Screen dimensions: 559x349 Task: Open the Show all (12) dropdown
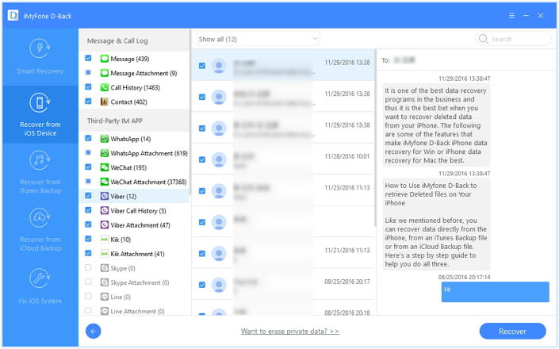257,38
